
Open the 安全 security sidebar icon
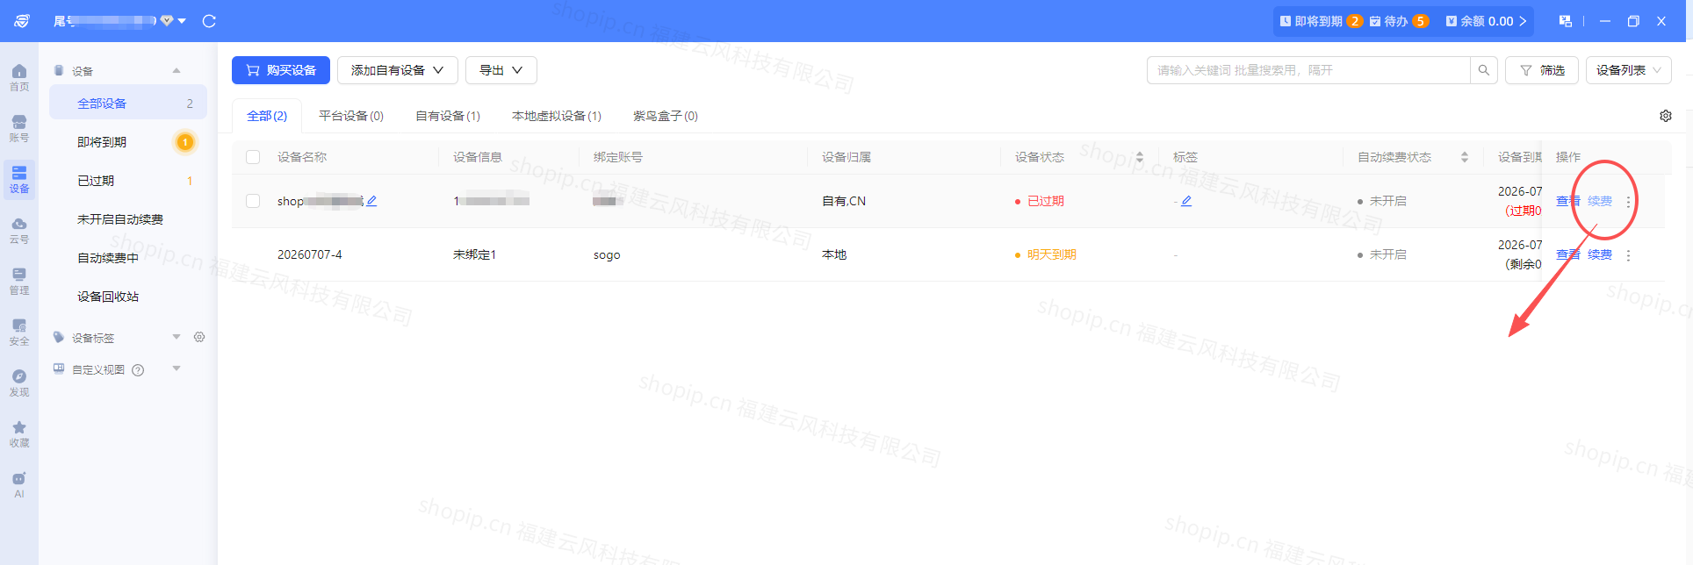[19, 332]
